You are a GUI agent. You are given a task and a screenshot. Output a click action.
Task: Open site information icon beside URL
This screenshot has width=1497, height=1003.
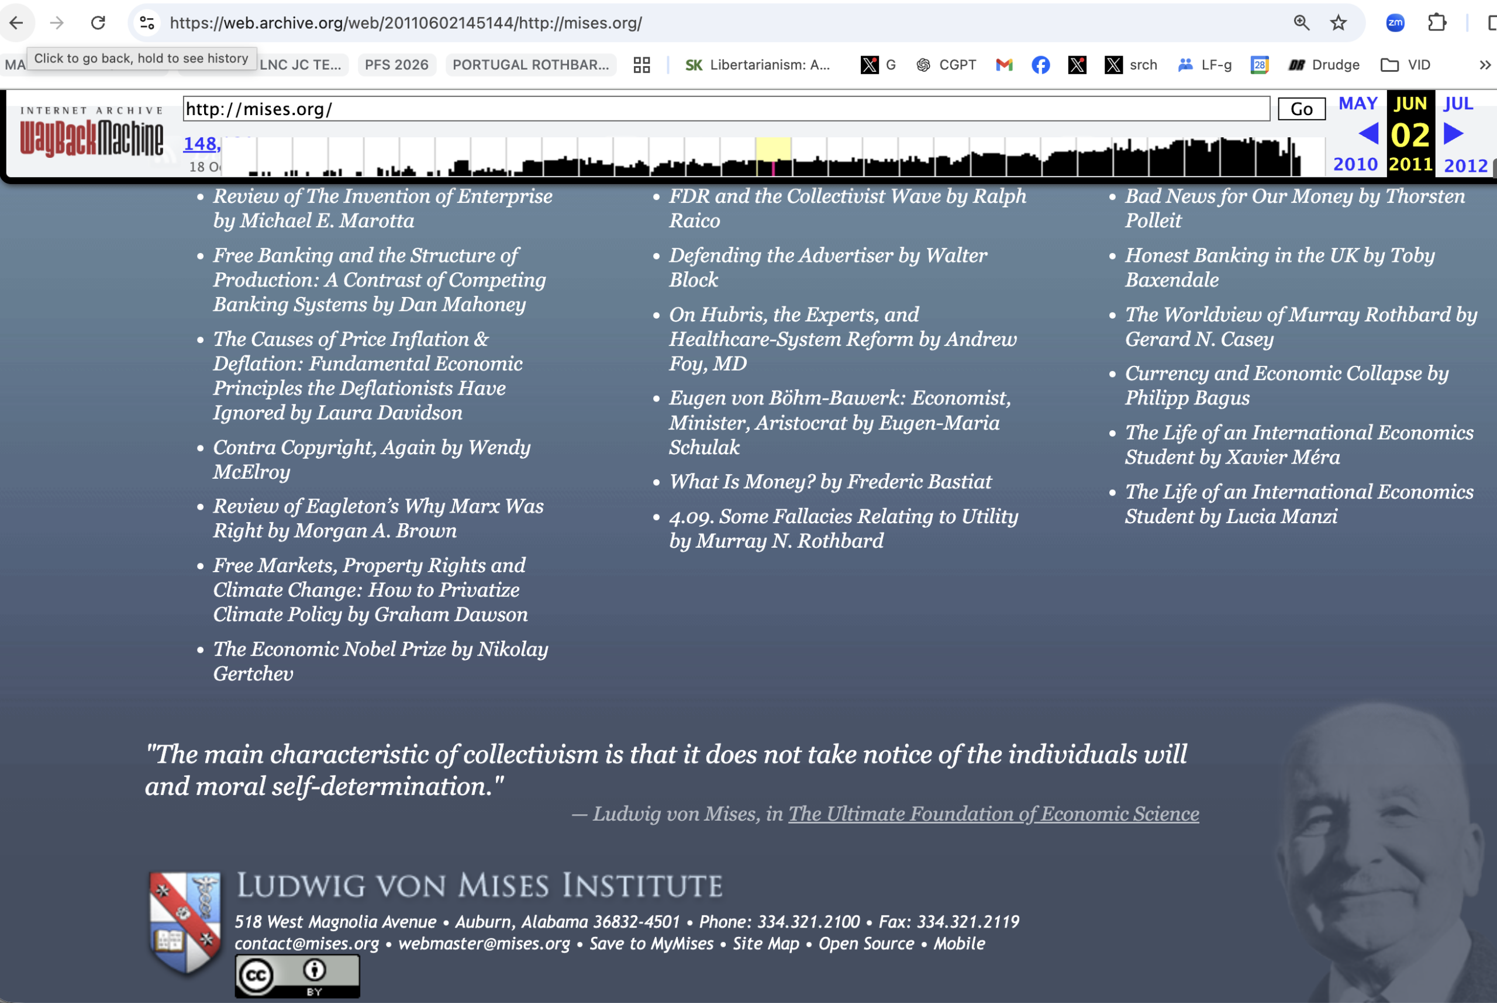[147, 23]
